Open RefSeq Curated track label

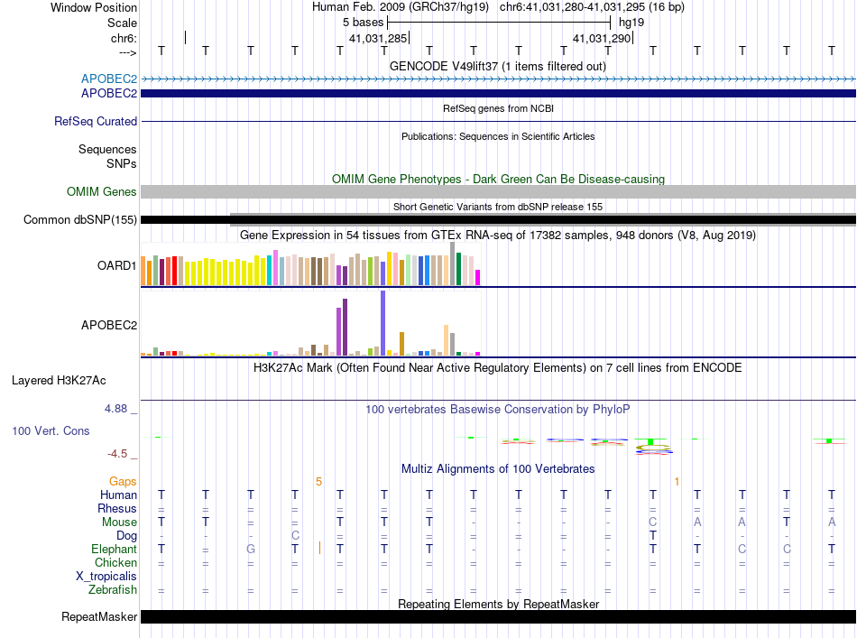(95, 121)
